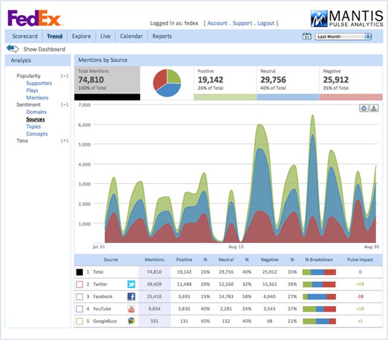Screen dimensions: 388x340
Task: Select the Total Mentions 74,810 summary box
Action: 107,83
